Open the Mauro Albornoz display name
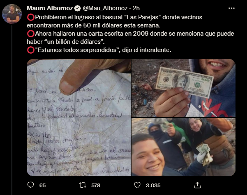247x195 pixels. [x=50, y=8]
